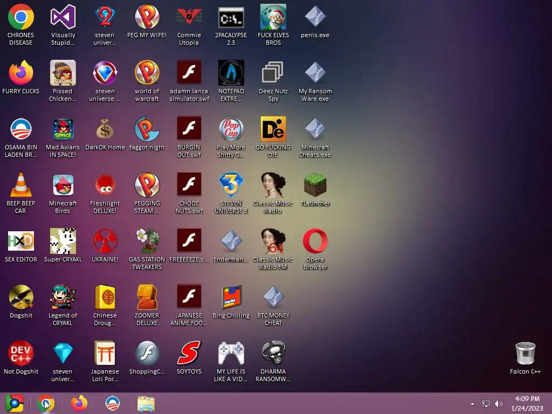Image resolution: width=552 pixels, height=414 pixels.
Task: Click the BTC MONEY CHEAT file icon
Action: pos(273,297)
